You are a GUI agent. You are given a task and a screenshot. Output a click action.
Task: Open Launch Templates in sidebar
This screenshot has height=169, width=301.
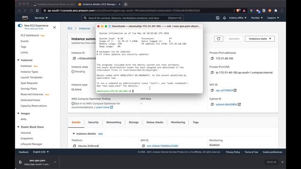[x=32, y=77]
